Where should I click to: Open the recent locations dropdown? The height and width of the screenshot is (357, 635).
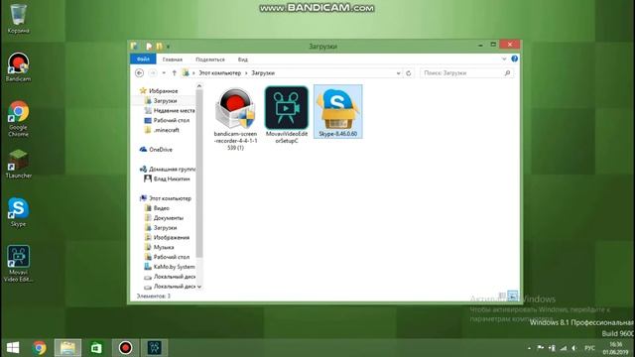click(x=164, y=72)
